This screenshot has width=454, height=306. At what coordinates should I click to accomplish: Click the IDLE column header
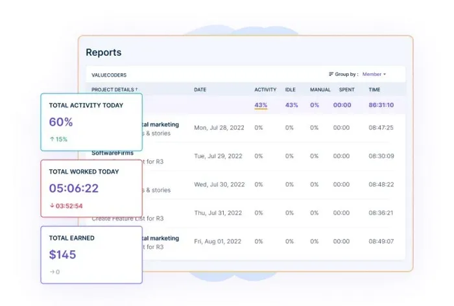290,89
